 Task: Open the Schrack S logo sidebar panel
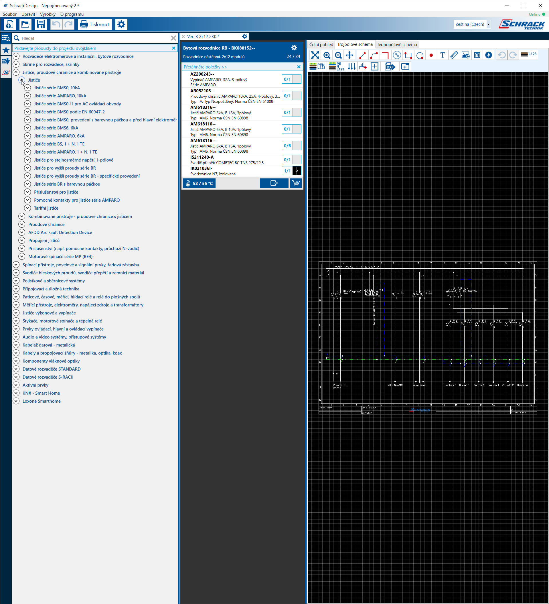6,72
